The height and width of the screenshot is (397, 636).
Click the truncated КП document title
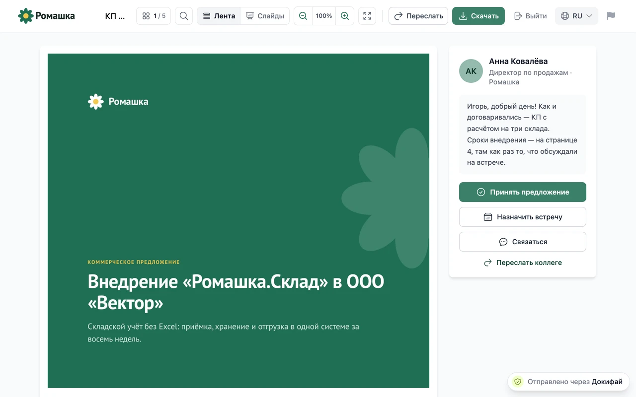[115, 16]
